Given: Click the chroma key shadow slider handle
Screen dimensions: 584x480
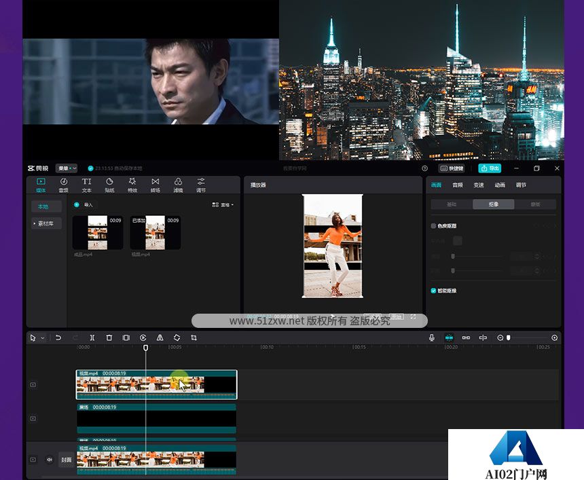Looking at the screenshot, I should pos(453,271).
